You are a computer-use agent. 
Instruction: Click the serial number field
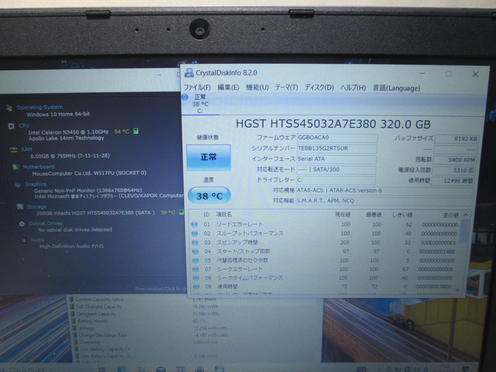[337, 148]
